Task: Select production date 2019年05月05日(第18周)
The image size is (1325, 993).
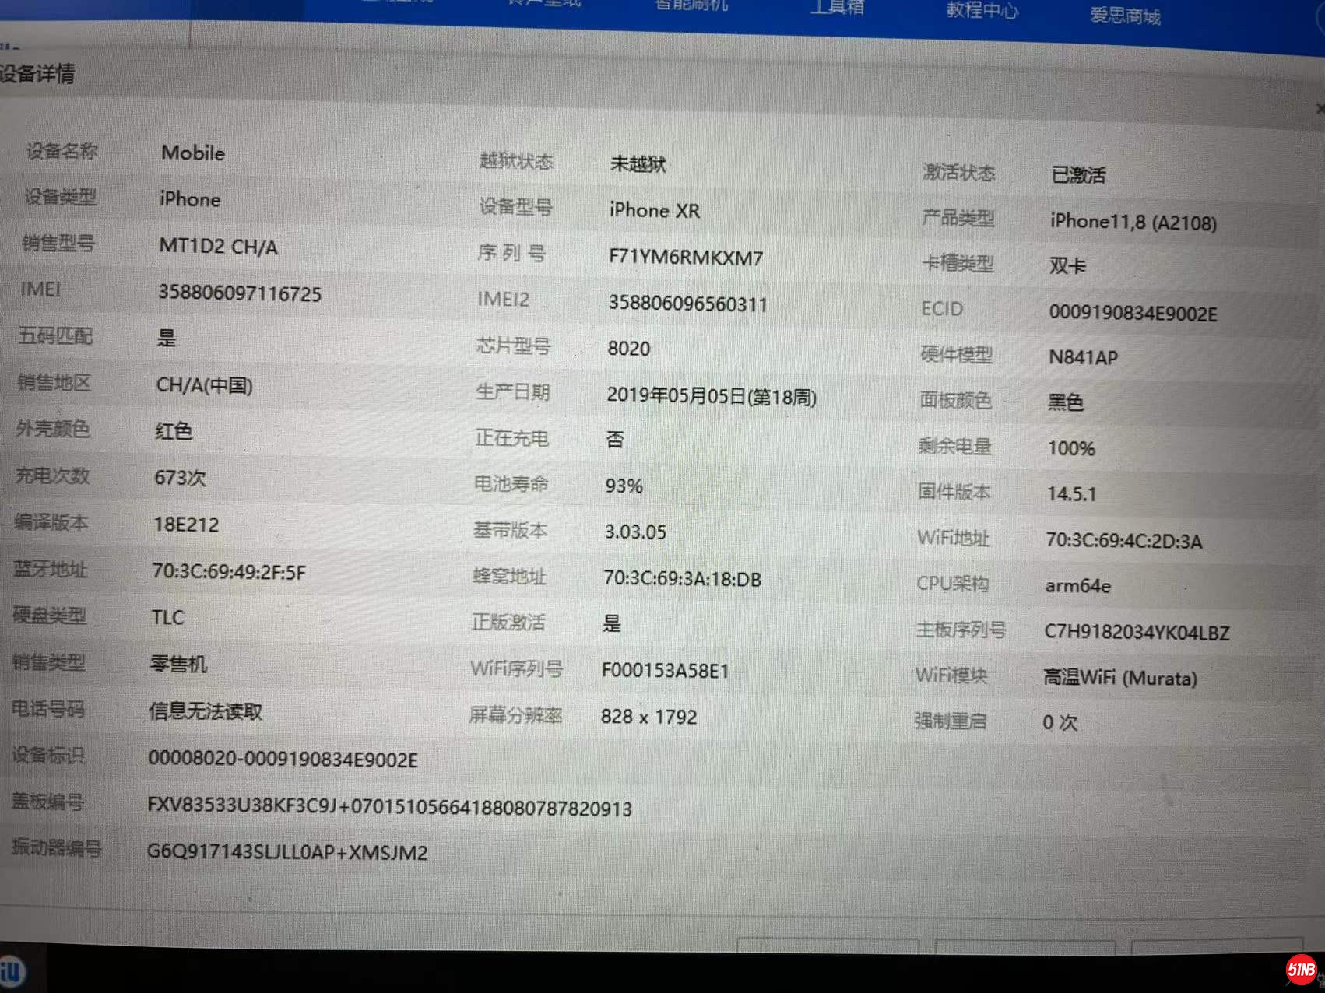Action: [x=712, y=396]
